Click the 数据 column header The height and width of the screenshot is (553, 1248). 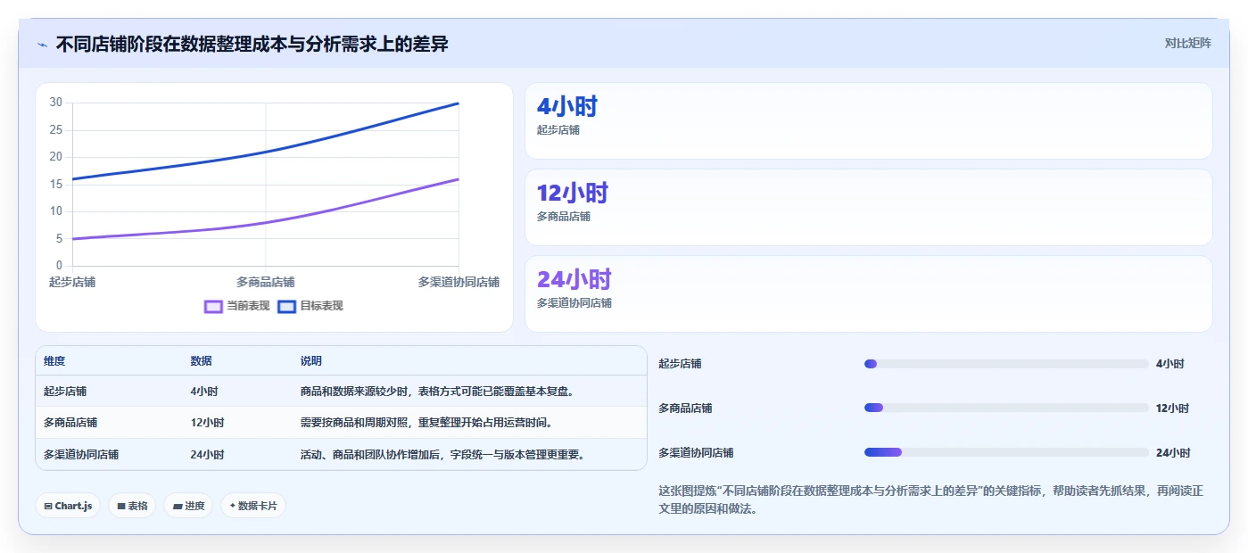[201, 361]
